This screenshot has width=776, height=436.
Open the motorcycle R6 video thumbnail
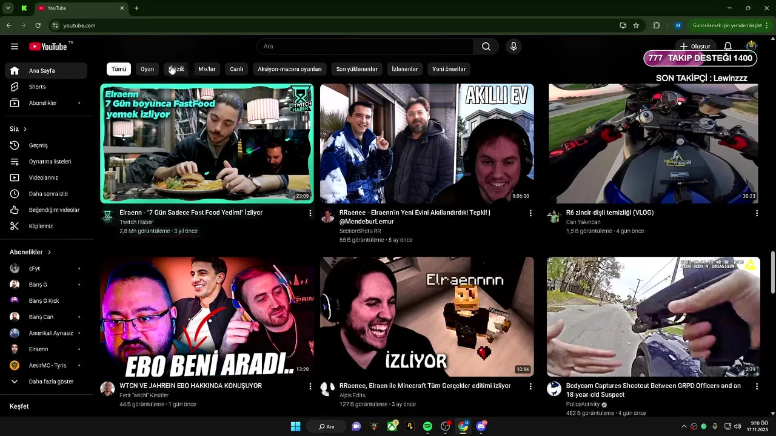(x=653, y=143)
